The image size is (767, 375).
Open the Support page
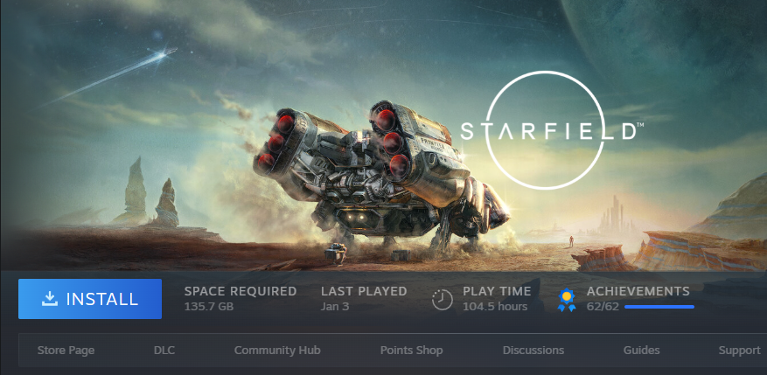coord(739,350)
